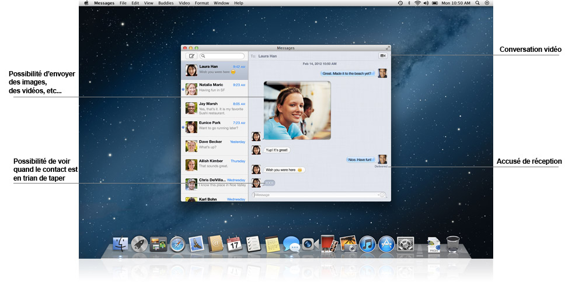Click 'Great. Made it to the beach yet?' bubble

coord(348,73)
